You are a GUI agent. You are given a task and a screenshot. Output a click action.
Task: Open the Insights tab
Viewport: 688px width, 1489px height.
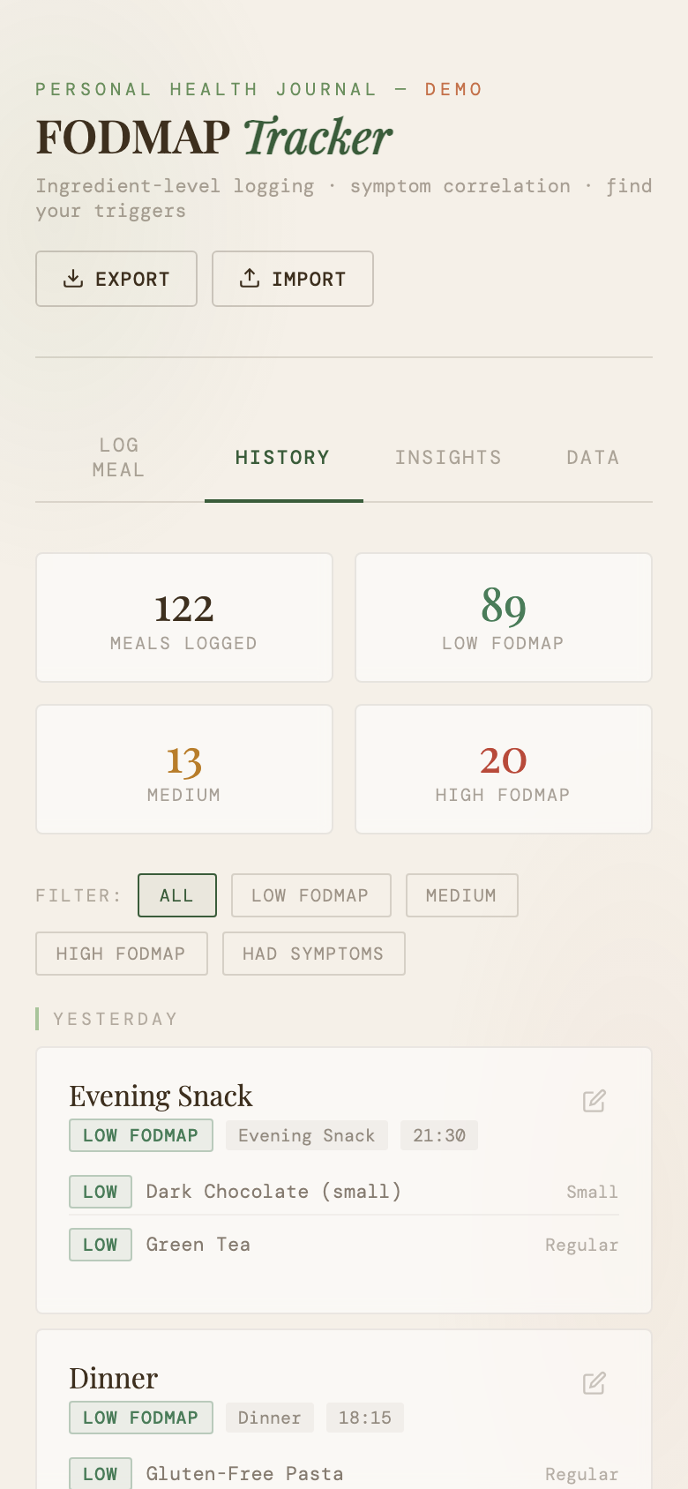[448, 457]
